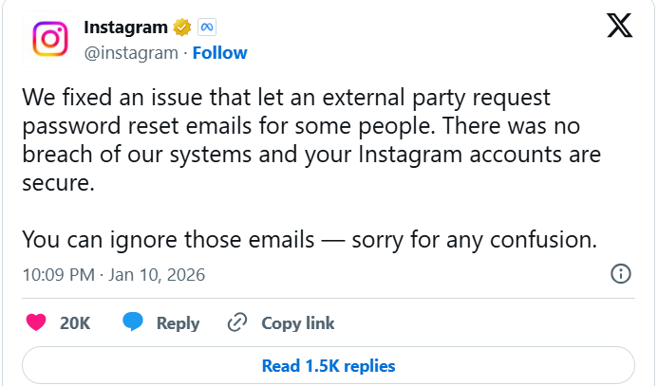658x386 pixels.
Task: Click the blue reply bubble icon
Action: click(133, 323)
